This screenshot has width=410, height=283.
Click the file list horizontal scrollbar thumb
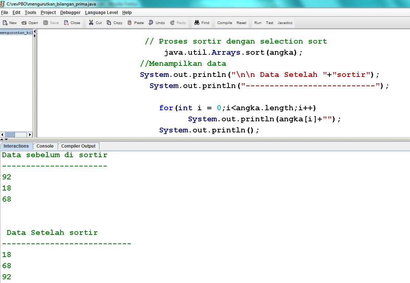pos(10,135)
